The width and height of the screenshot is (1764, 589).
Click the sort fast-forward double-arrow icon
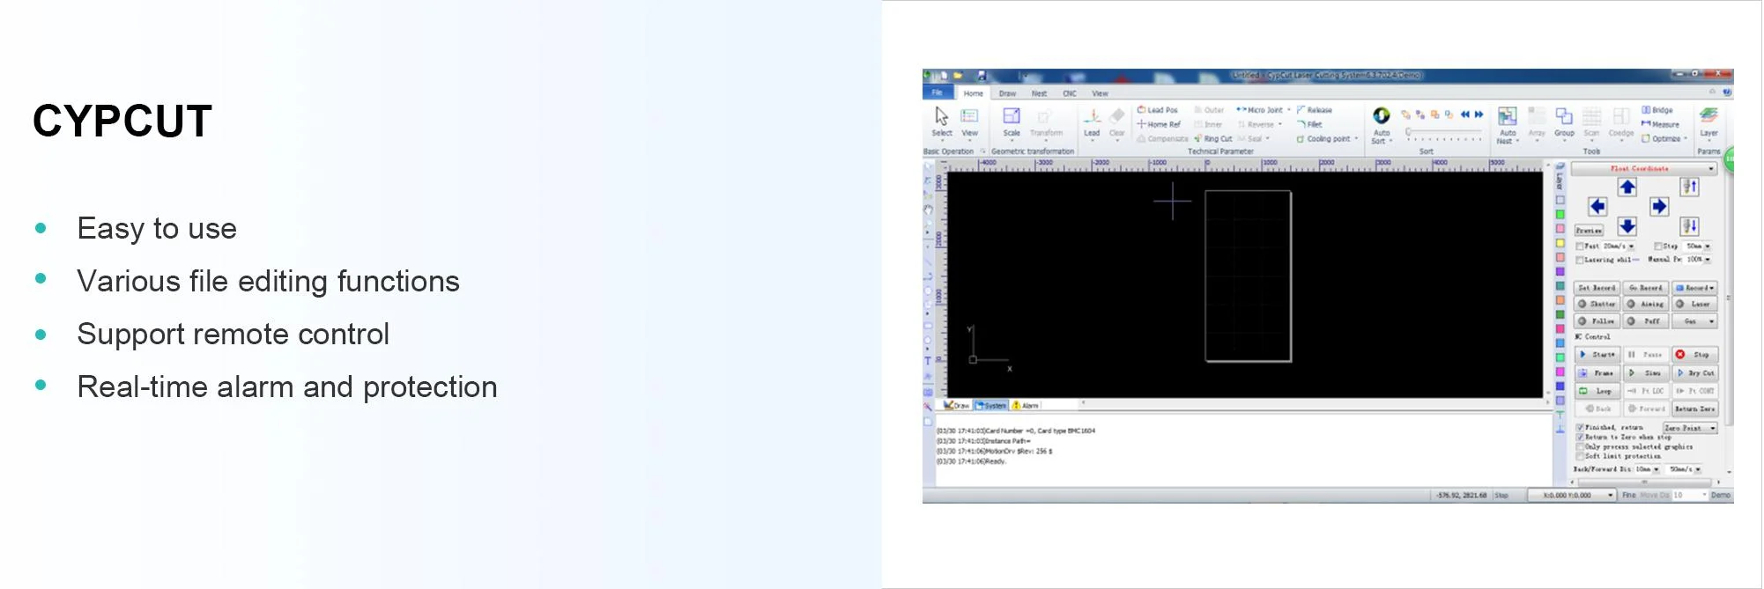pyautogui.click(x=1479, y=114)
